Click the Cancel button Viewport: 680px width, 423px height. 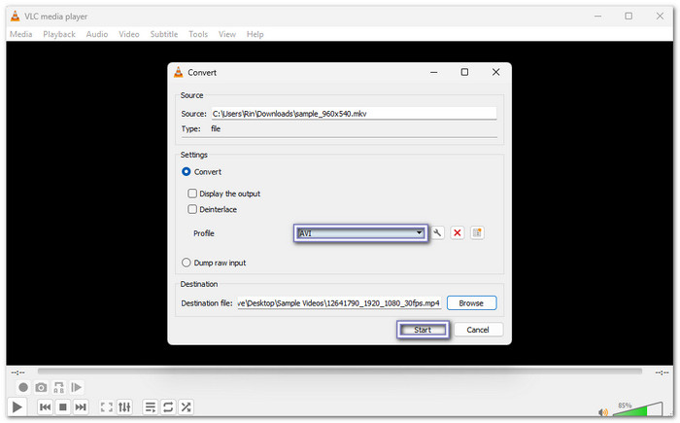[x=478, y=330]
